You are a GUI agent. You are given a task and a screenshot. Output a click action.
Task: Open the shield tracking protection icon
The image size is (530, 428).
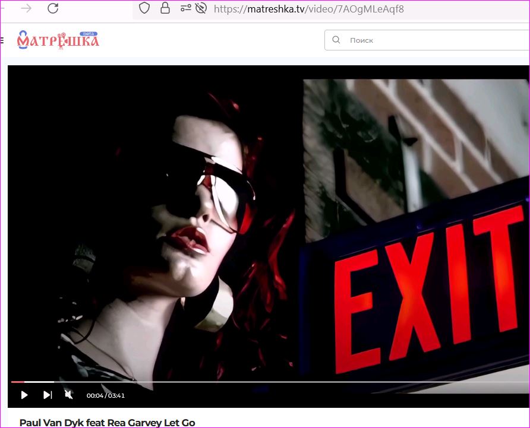tap(144, 8)
